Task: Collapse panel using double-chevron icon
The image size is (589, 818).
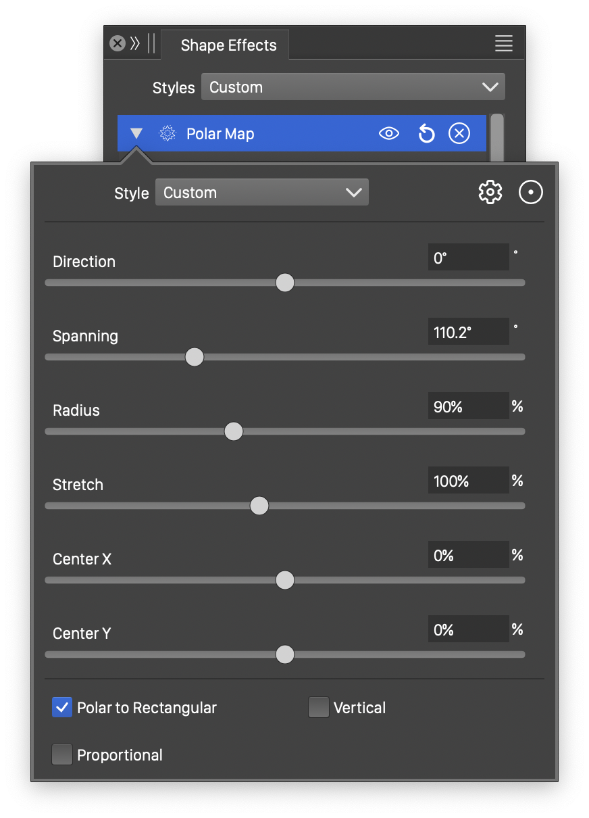Action: (135, 44)
